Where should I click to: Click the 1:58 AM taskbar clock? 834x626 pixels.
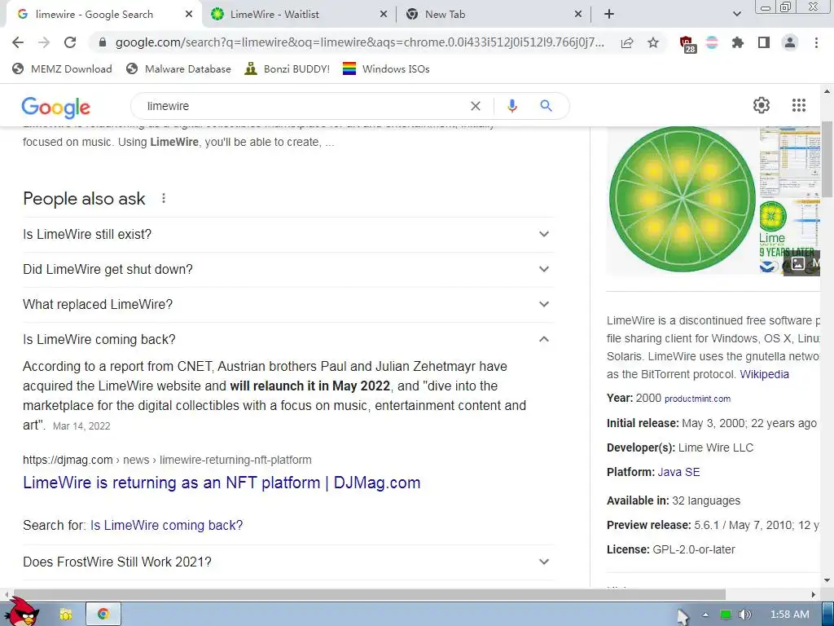[x=790, y=615]
